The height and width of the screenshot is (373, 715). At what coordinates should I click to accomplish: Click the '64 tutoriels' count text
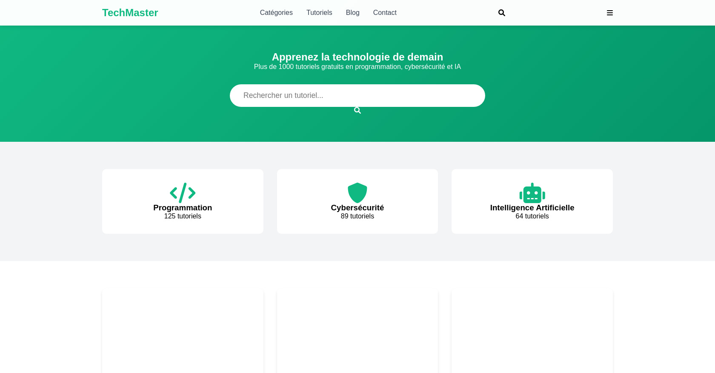tap(532, 216)
